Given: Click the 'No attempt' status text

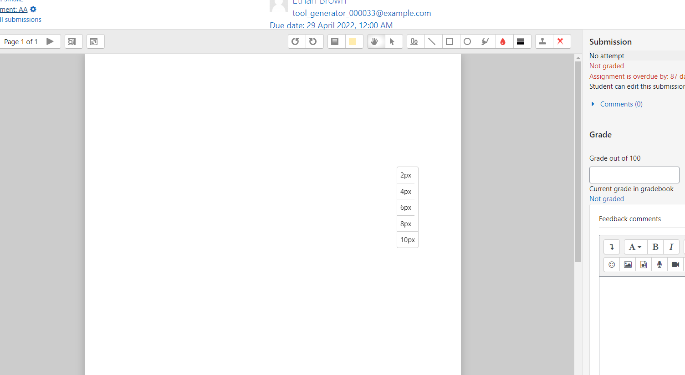Looking at the screenshot, I should click(x=607, y=56).
